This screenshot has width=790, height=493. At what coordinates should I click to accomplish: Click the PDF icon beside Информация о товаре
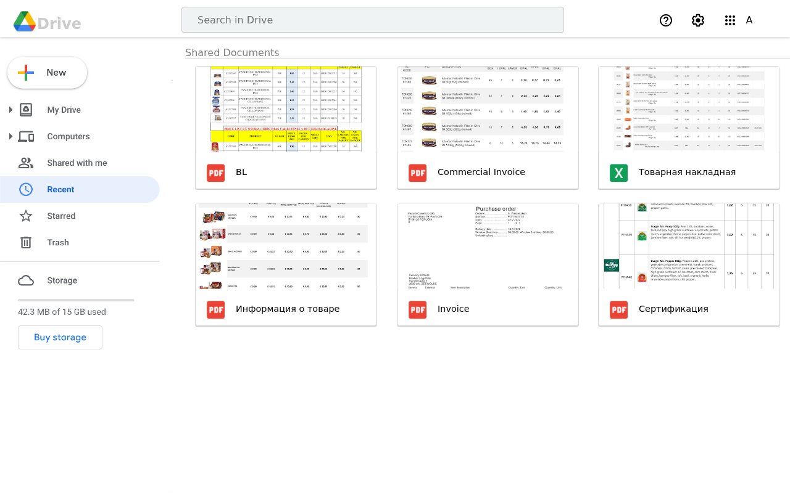coord(216,309)
